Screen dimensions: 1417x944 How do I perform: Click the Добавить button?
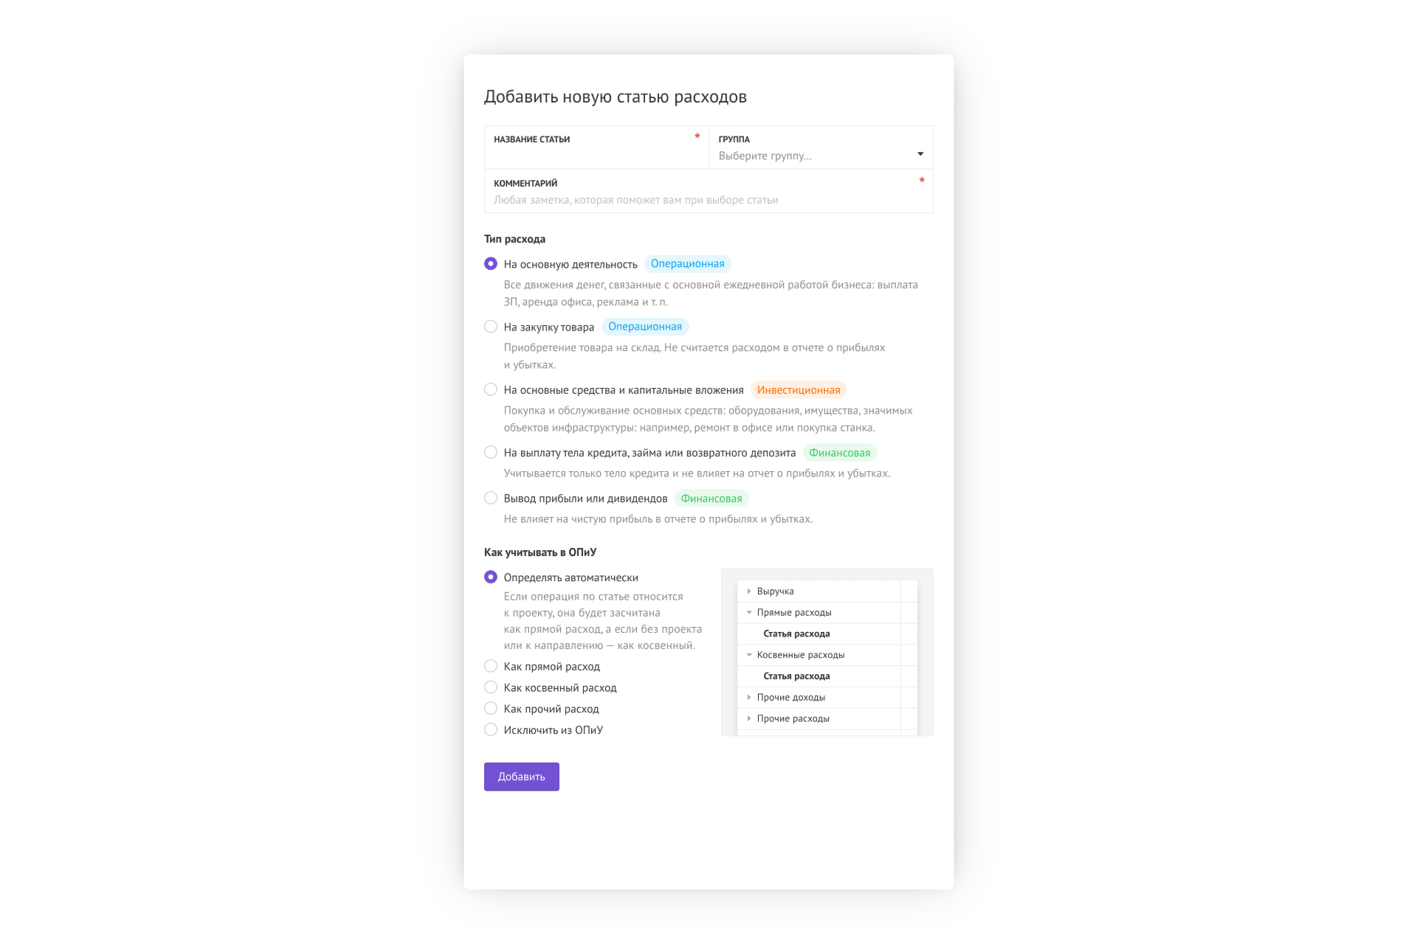[x=522, y=777]
